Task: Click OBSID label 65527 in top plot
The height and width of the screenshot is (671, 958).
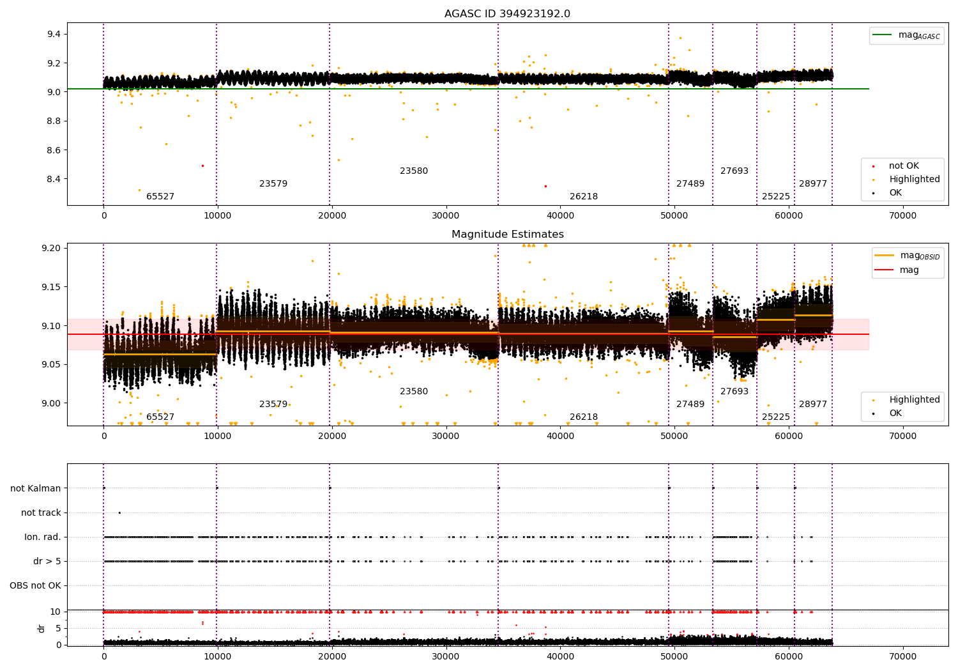Action: pyautogui.click(x=160, y=197)
